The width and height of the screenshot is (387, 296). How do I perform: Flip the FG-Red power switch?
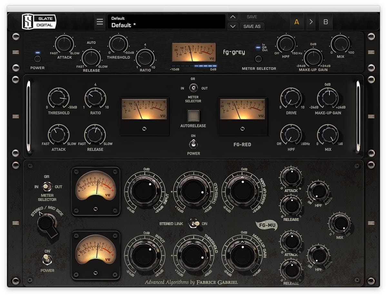[x=193, y=144]
